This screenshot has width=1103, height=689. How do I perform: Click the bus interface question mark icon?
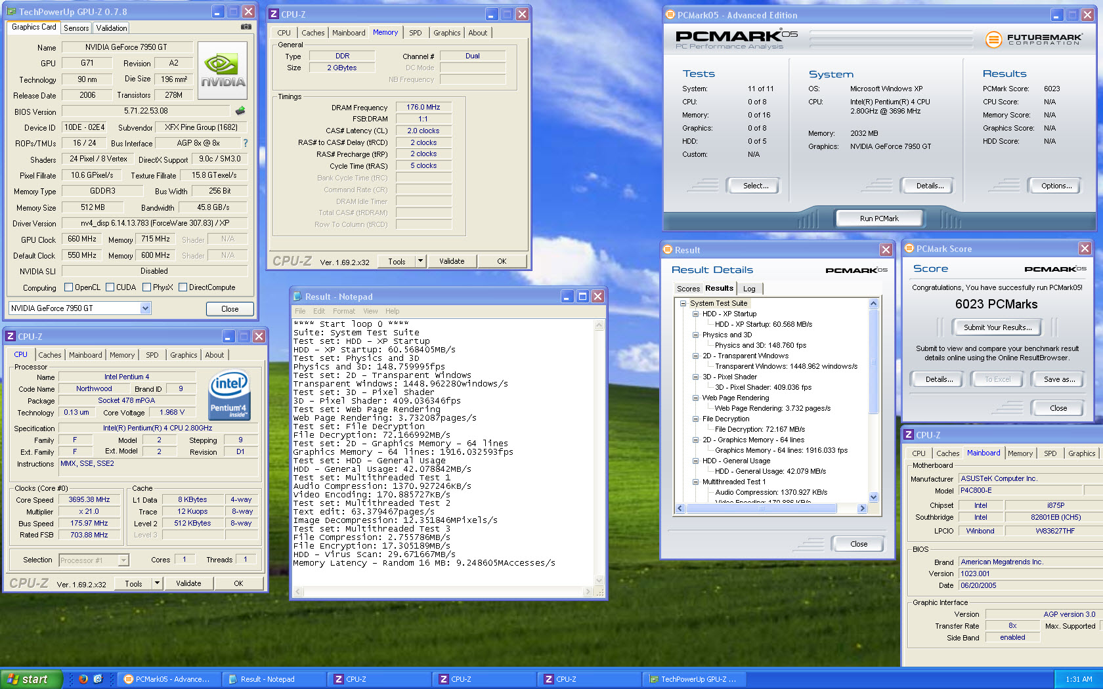pos(246,143)
